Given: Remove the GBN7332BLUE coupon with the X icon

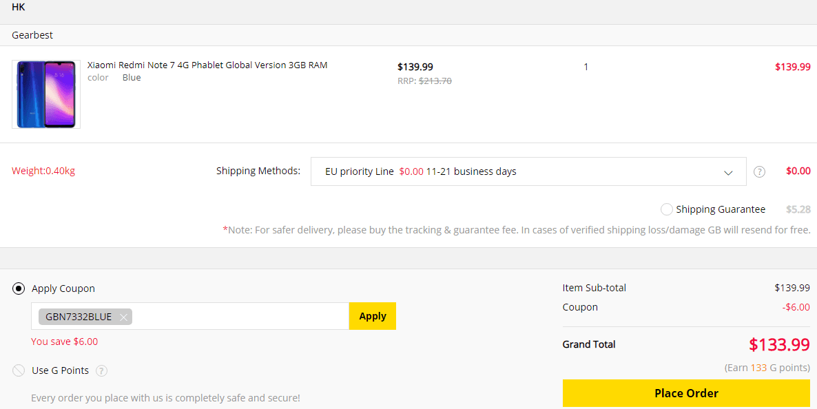Looking at the screenshot, I should coord(123,317).
